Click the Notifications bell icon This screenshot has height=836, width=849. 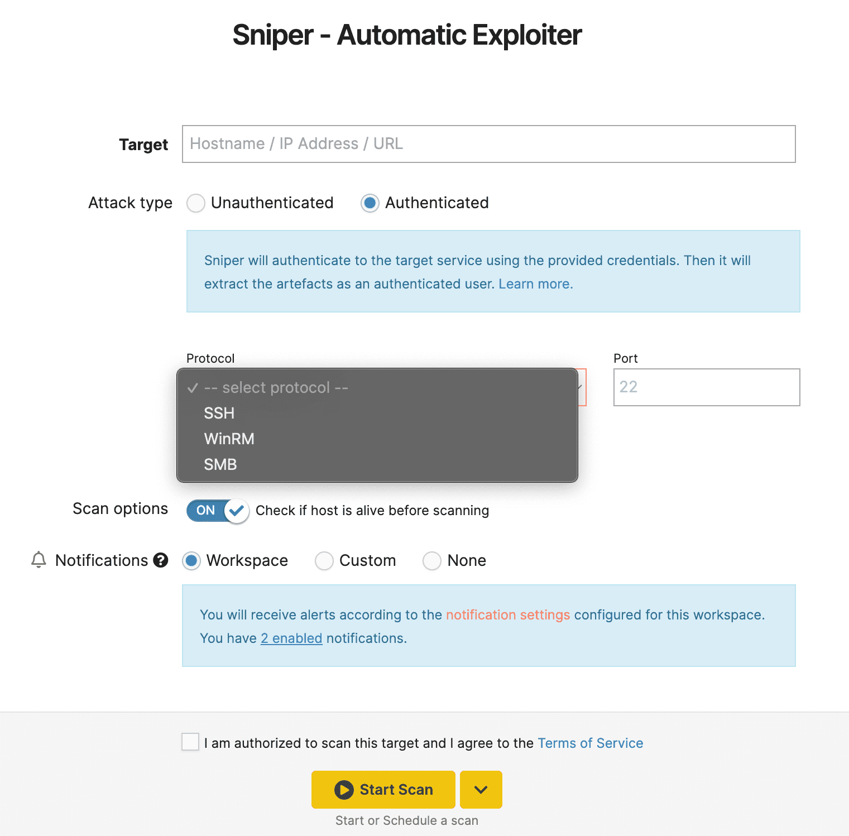[39, 560]
